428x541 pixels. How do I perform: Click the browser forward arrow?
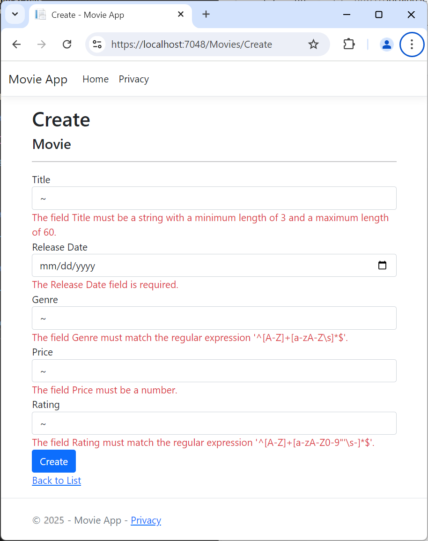42,44
